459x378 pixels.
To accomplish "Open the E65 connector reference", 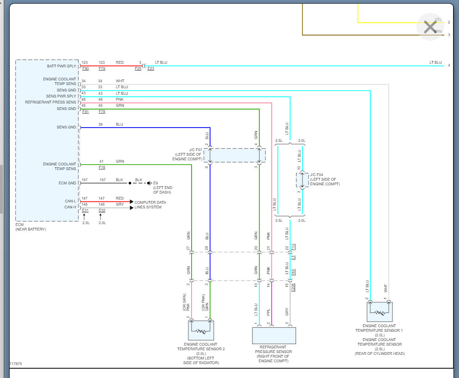I will coord(293,272).
